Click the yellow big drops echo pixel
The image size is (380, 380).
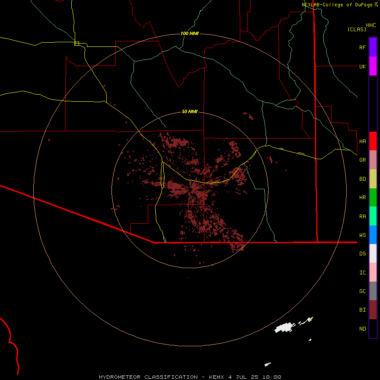coord(310,320)
